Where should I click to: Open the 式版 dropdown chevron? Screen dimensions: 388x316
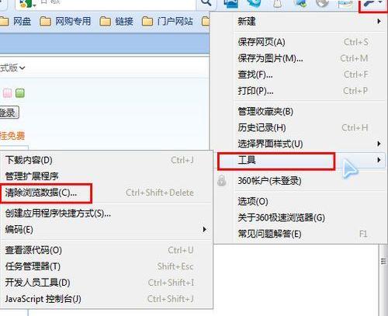tap(23, 68)
